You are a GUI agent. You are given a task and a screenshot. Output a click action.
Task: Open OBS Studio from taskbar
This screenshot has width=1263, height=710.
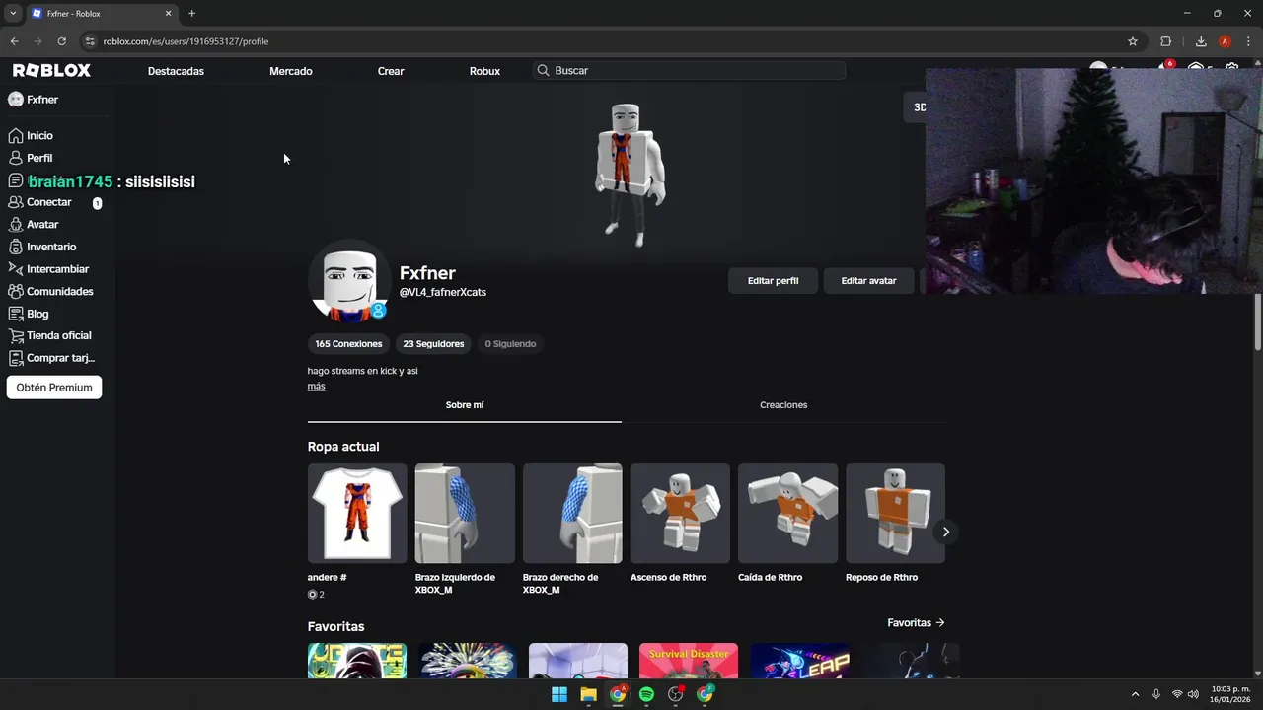tap(676, 694)
